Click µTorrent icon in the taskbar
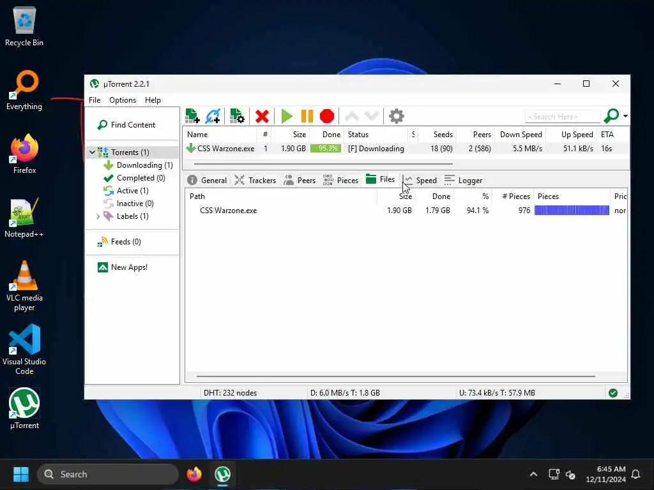The height and width of the screenshot is (490, 654). 222,474
